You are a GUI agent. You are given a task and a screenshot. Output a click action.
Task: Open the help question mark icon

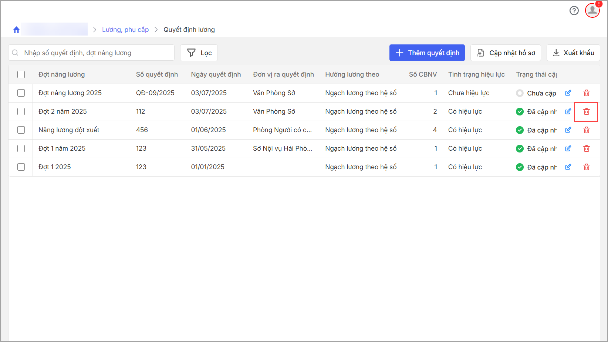[574, 11]
